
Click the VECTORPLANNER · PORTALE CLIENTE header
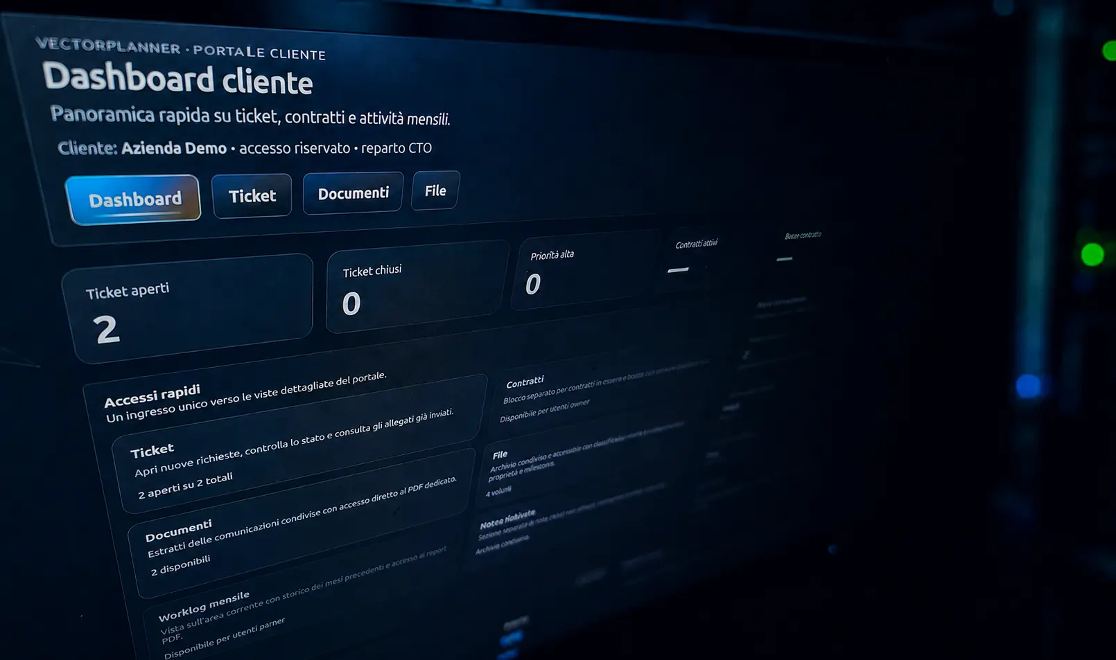click(180, 49)
